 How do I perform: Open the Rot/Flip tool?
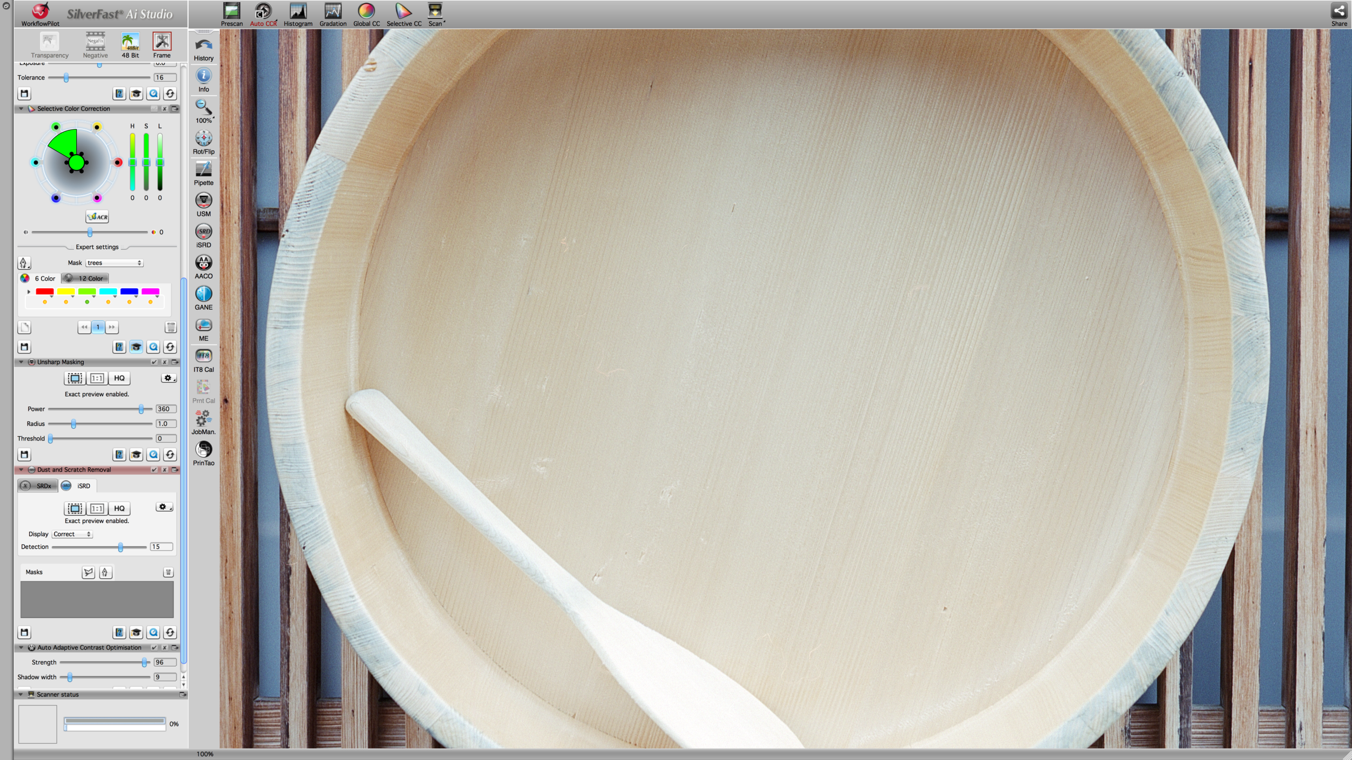[203, 142]
